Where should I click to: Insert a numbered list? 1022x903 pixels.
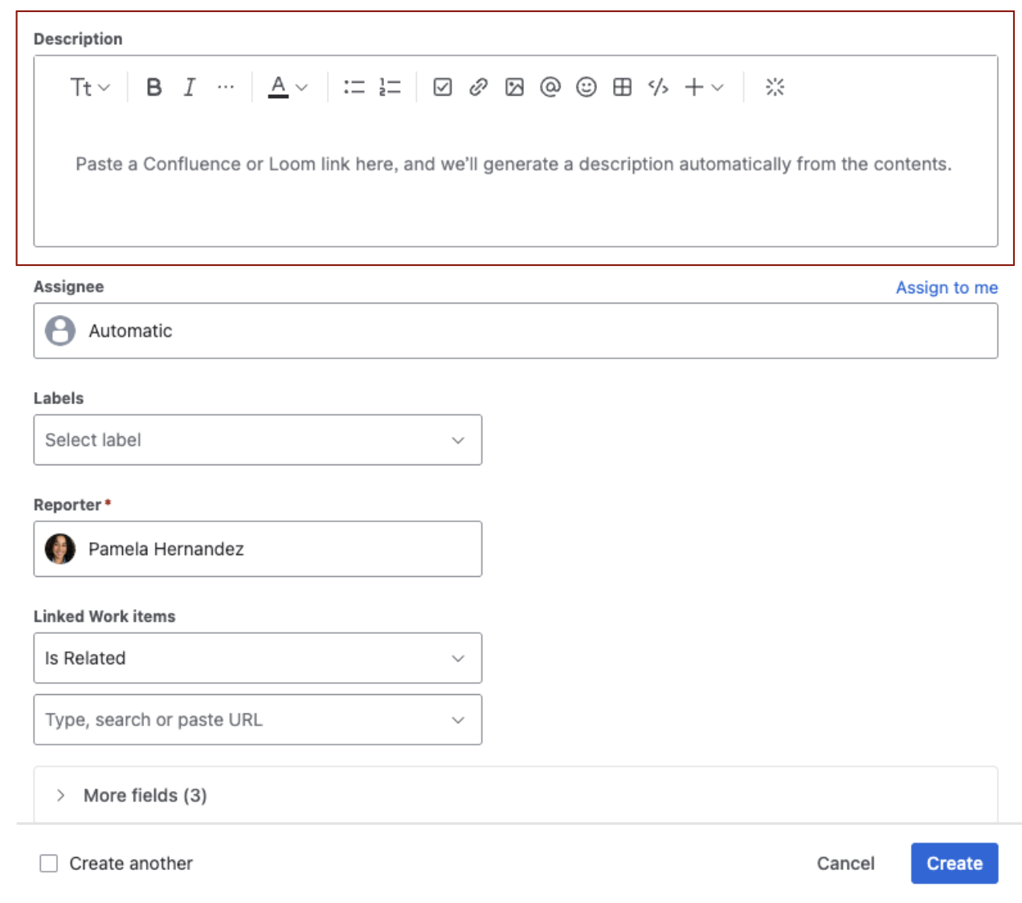390,87
